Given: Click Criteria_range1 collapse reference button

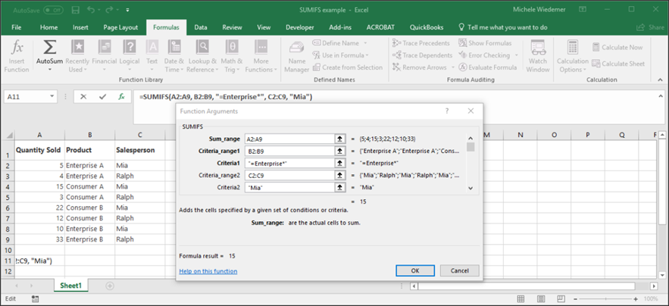Looking at the screenshot, I should point(339,151).
